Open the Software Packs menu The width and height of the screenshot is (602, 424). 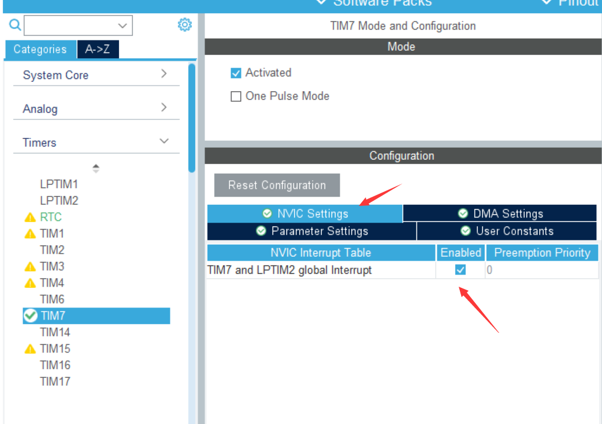[x=374, y=3]
